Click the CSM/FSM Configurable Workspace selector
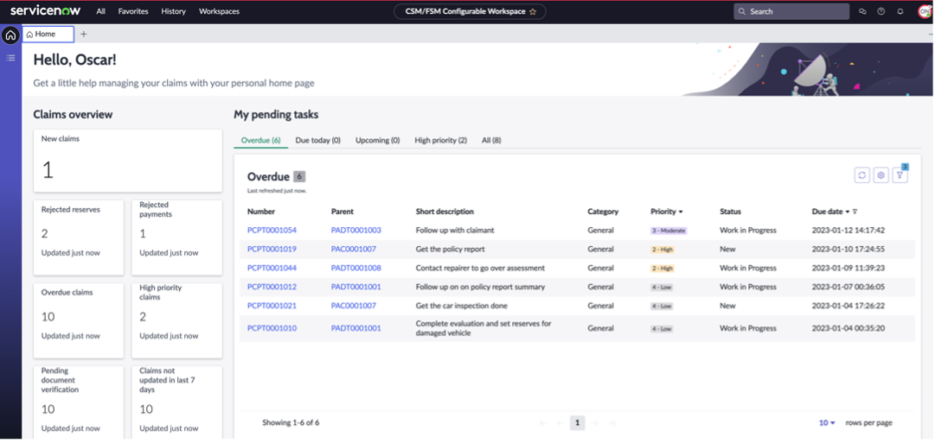Screen dimensions: 935x443 click(470, 11)
